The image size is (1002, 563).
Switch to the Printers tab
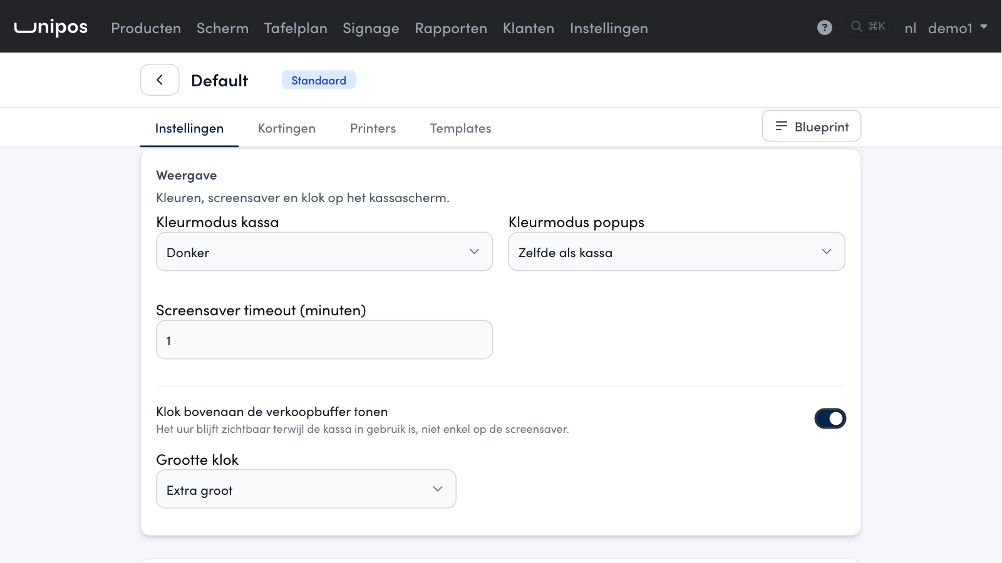point(373,128)
